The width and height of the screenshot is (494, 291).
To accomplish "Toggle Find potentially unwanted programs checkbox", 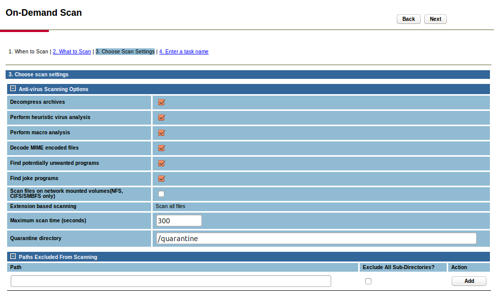I will tap(162, 163).
